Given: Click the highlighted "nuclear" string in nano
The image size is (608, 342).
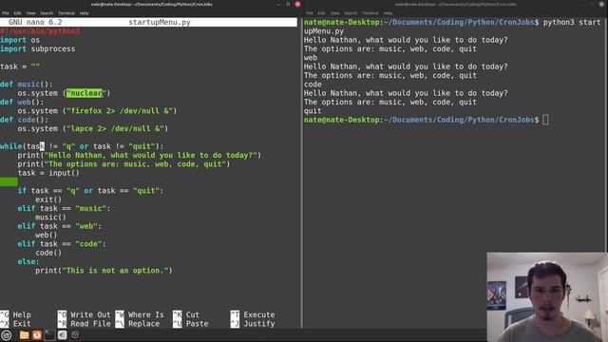Looking at the screenshot, I should coord(85,93).
